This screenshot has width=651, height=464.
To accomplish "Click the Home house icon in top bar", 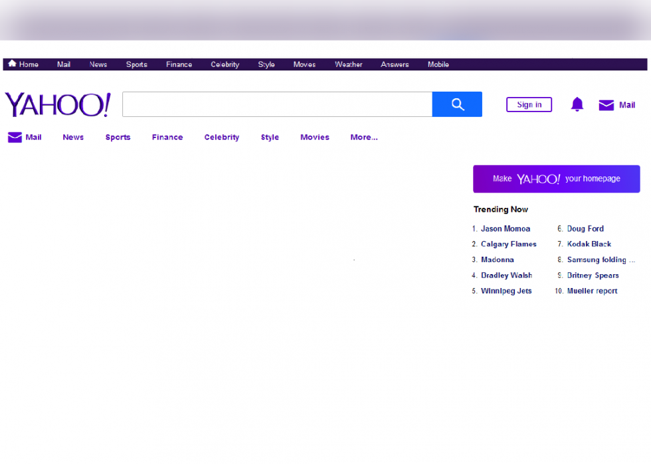I will pyautogui.click(x=12, y=64).
